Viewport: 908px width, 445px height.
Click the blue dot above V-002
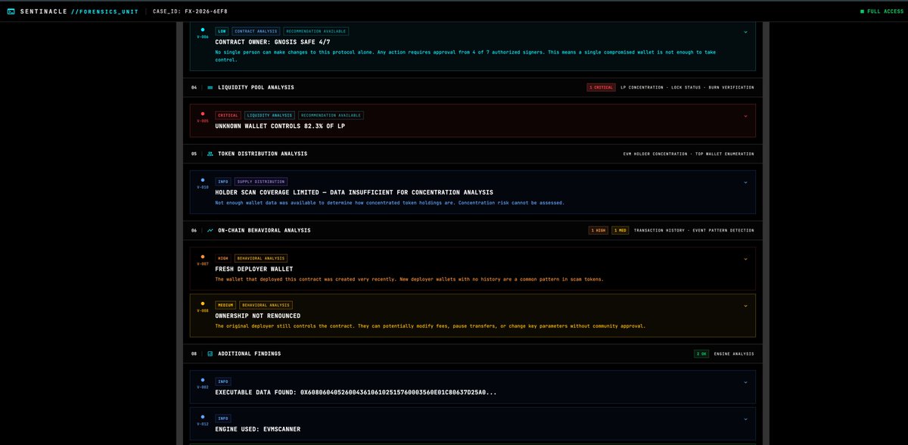point(203,380)
